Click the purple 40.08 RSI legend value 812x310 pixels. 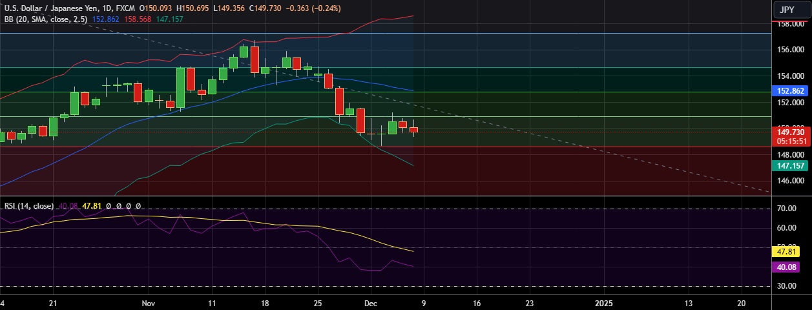(68, 206)
